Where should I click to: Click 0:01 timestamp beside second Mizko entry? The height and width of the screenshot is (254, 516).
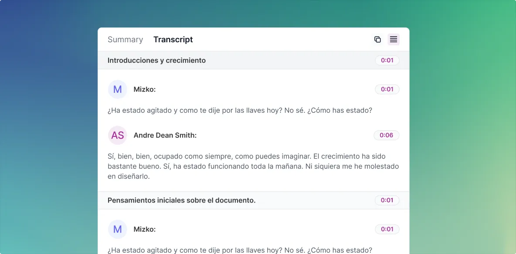[387, 229]
